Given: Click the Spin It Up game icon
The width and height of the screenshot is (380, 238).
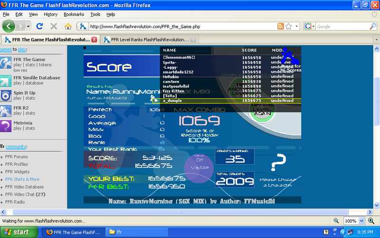Looking at the screenshot, I should [x=6, y=95].
